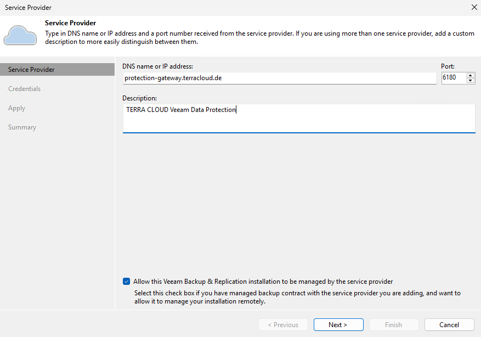Image resolution: width=481 pixels, height=337 pixels.
Task: Go to the Credentials wizard step
Action: pyautogui.click(x=25, y=89)
